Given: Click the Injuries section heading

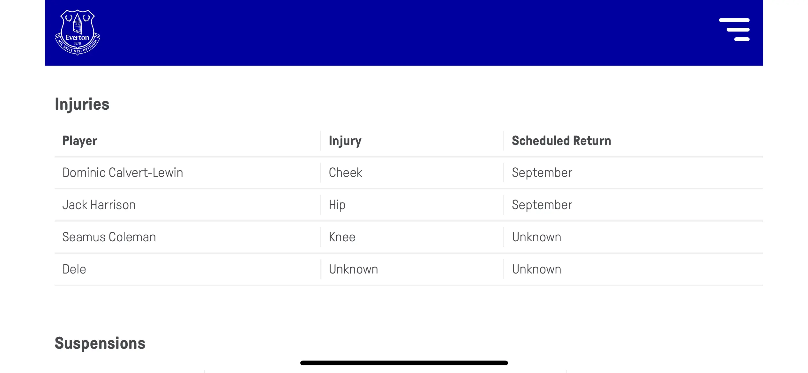Looking at the screenshot, I should click(82, 104).
